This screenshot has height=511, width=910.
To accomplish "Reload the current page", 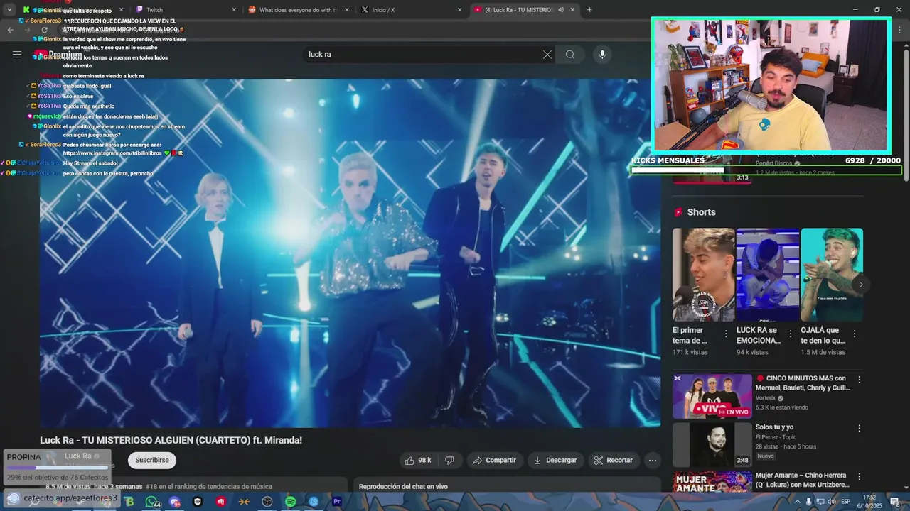I will pos(44,30).
